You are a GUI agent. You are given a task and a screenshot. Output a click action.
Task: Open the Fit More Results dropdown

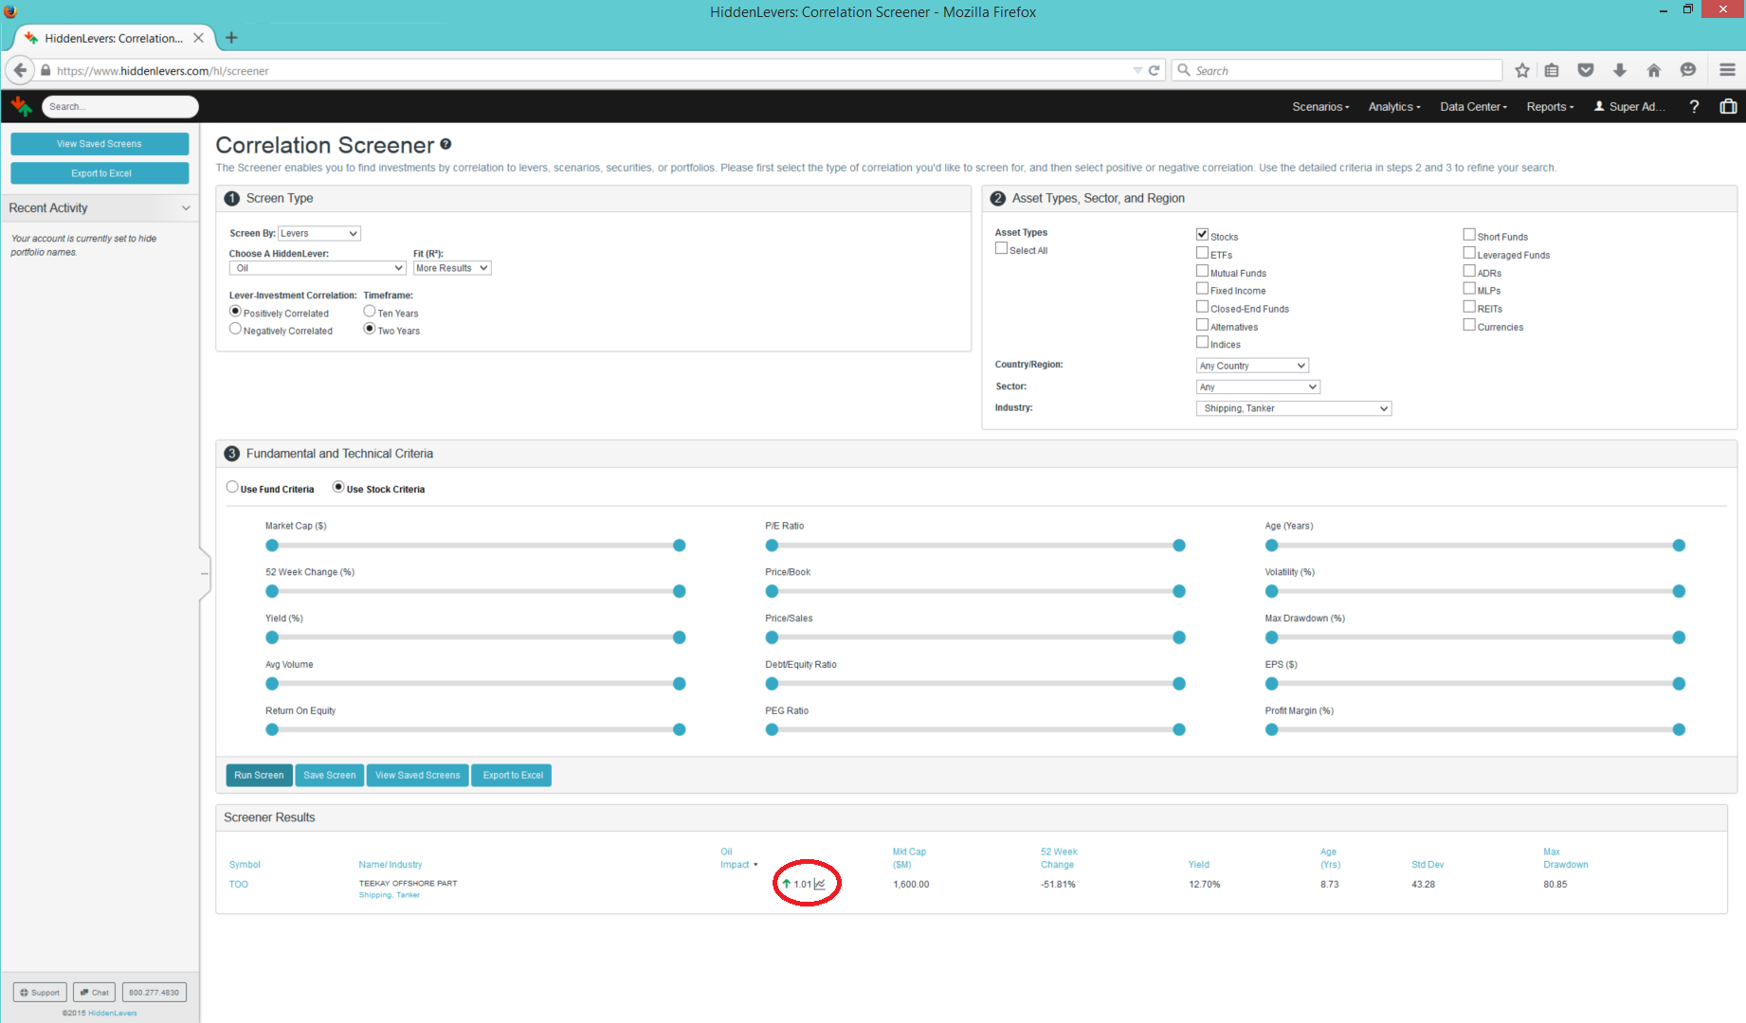click(452, 268)
